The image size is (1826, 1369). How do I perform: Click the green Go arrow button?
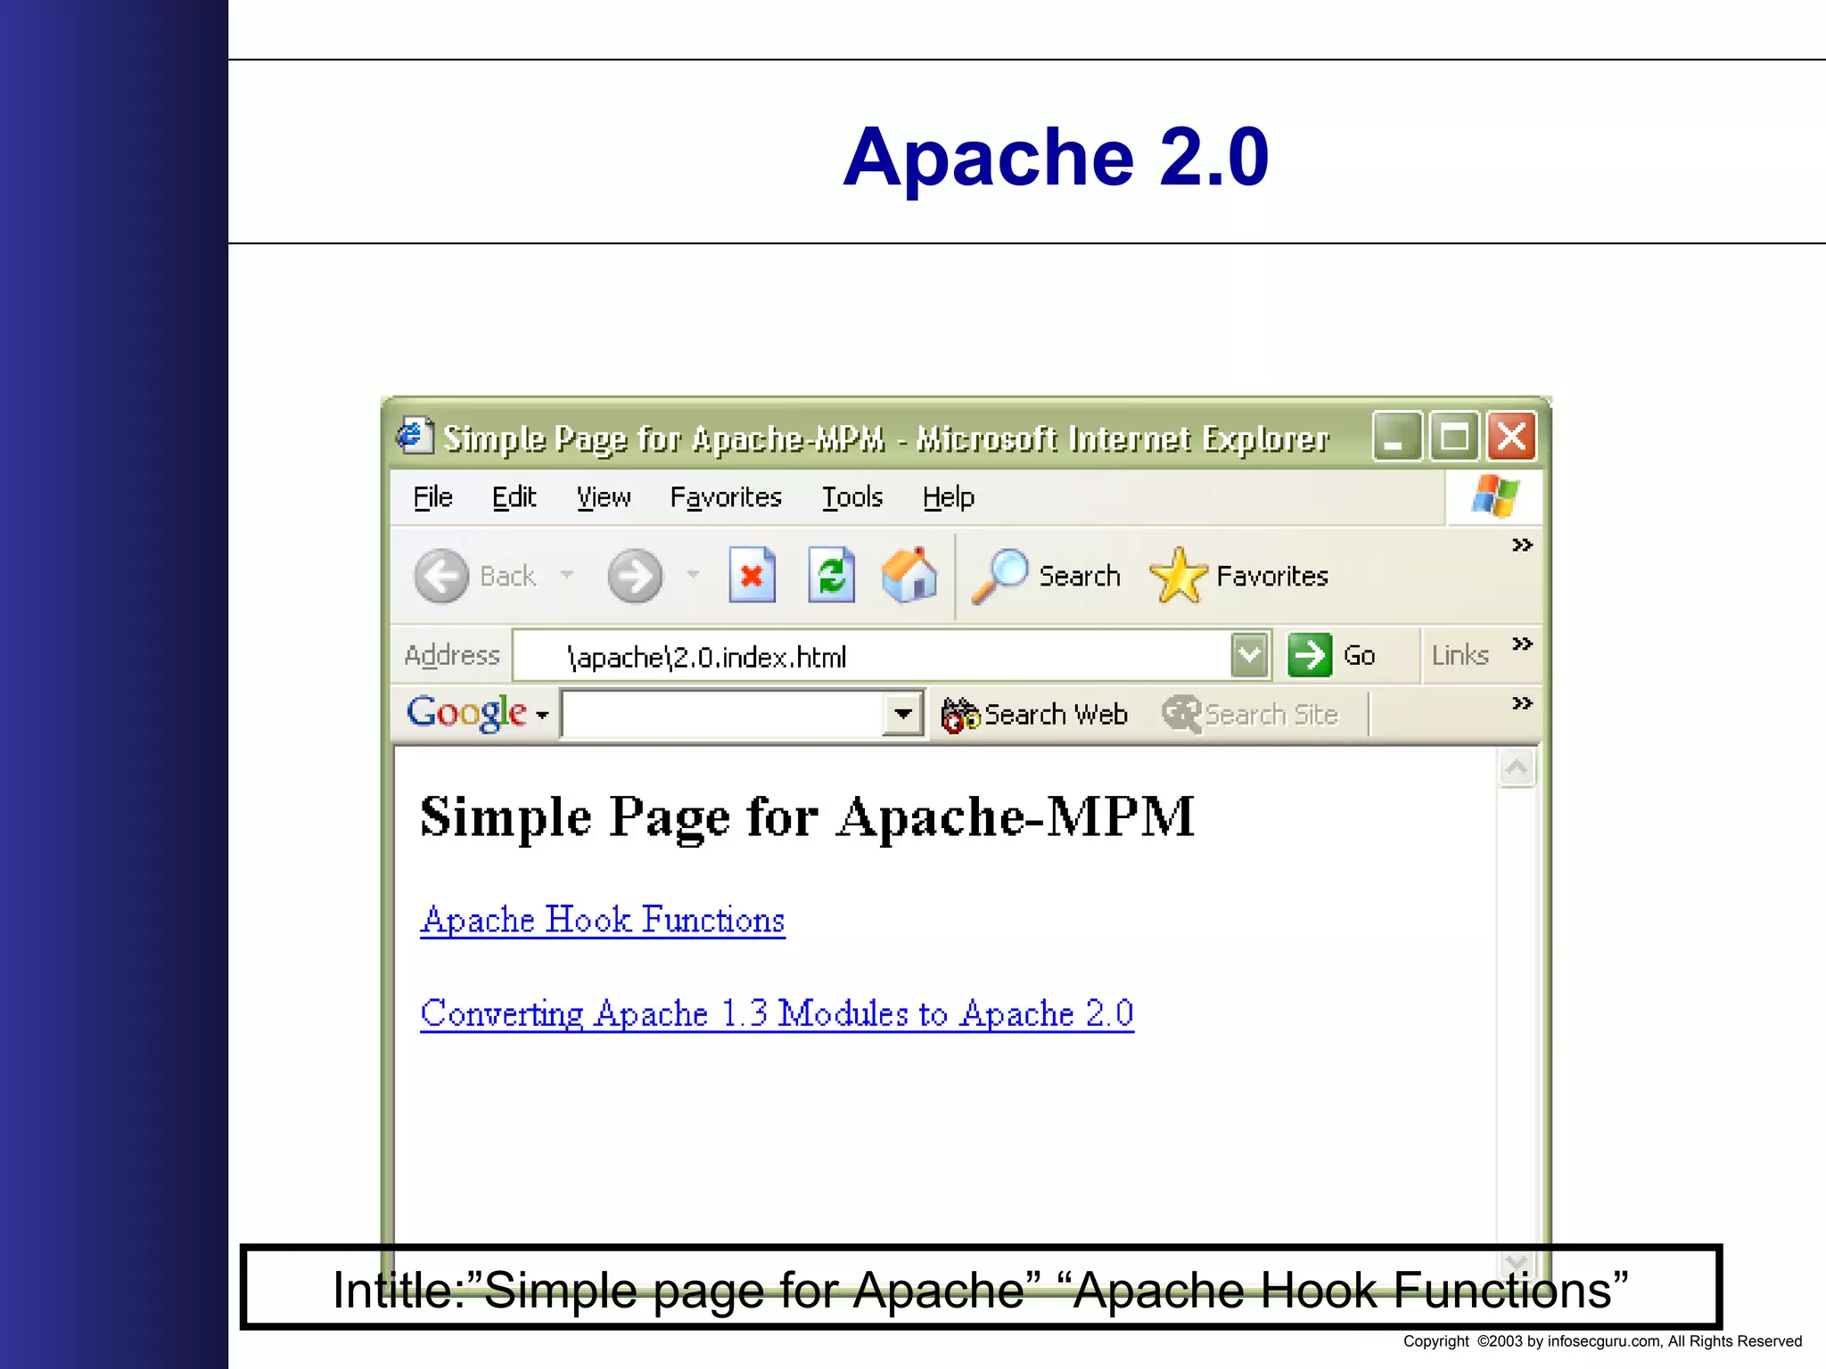pyautogui.click(x=1310, y=655)
